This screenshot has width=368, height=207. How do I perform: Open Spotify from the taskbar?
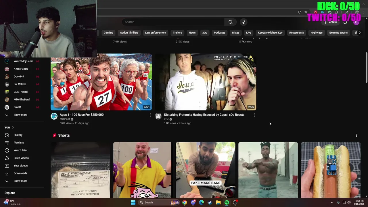[x=227, y=202]
